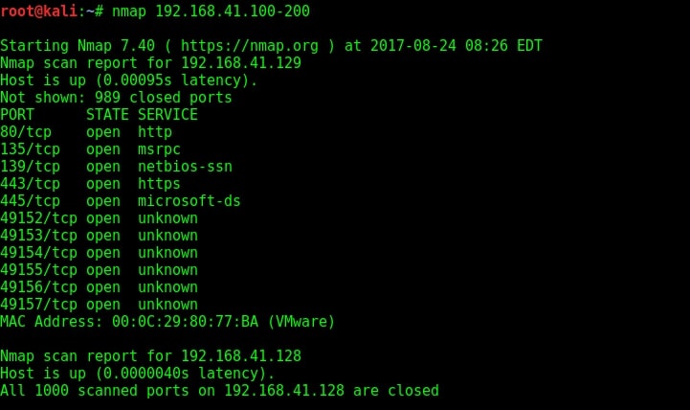Click the 443/tcp https entry
This screenshot has width=690, height=410.
[90, 184]
